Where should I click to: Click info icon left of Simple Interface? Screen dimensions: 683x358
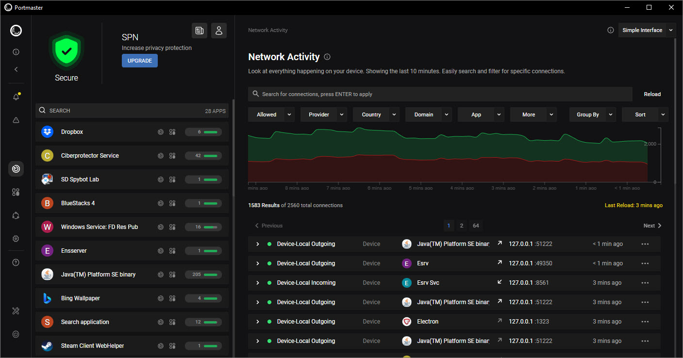[611, 30]
